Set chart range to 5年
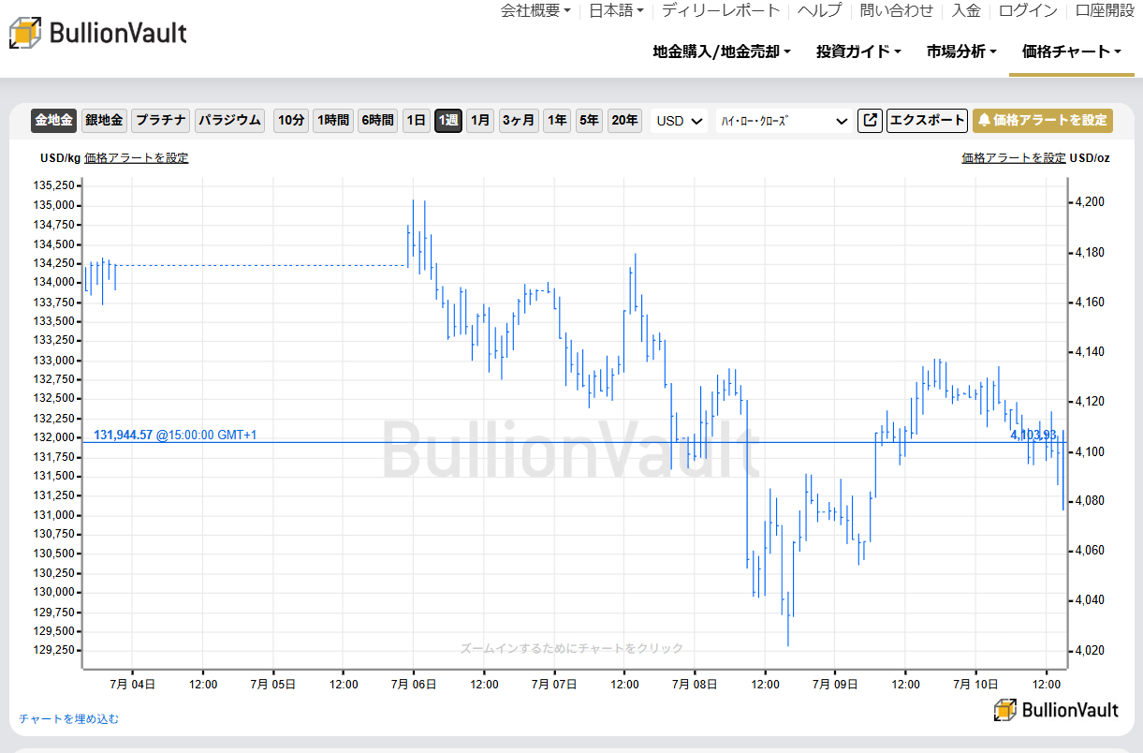 [589, 121]
